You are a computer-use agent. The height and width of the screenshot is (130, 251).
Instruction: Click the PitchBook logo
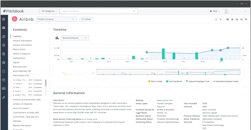(13, 11)
